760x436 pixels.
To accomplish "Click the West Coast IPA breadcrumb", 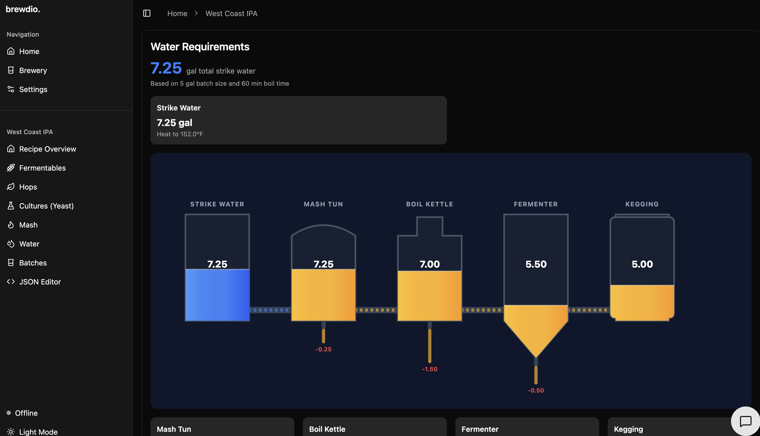I will click(x=231, y=13).
